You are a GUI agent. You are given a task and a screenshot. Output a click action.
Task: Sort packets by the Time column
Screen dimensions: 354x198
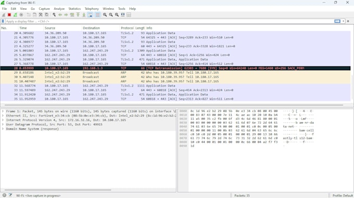(x=31, y=28)
